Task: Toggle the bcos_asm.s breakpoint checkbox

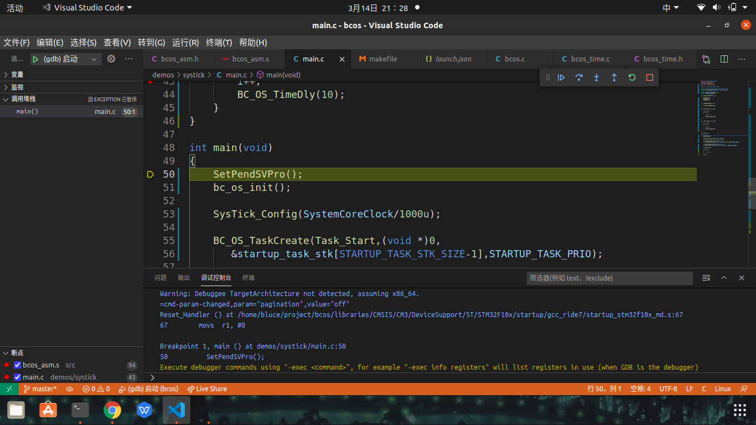Action: pos(17,365)
